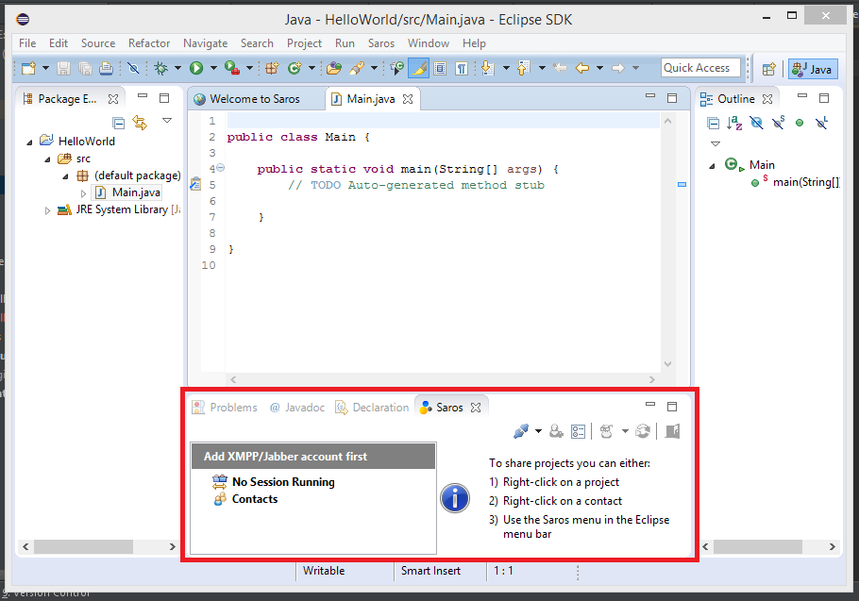
Task: Toggle Hide Static Members in Outline
Action: pyautogui.click(x=778, y=123)
